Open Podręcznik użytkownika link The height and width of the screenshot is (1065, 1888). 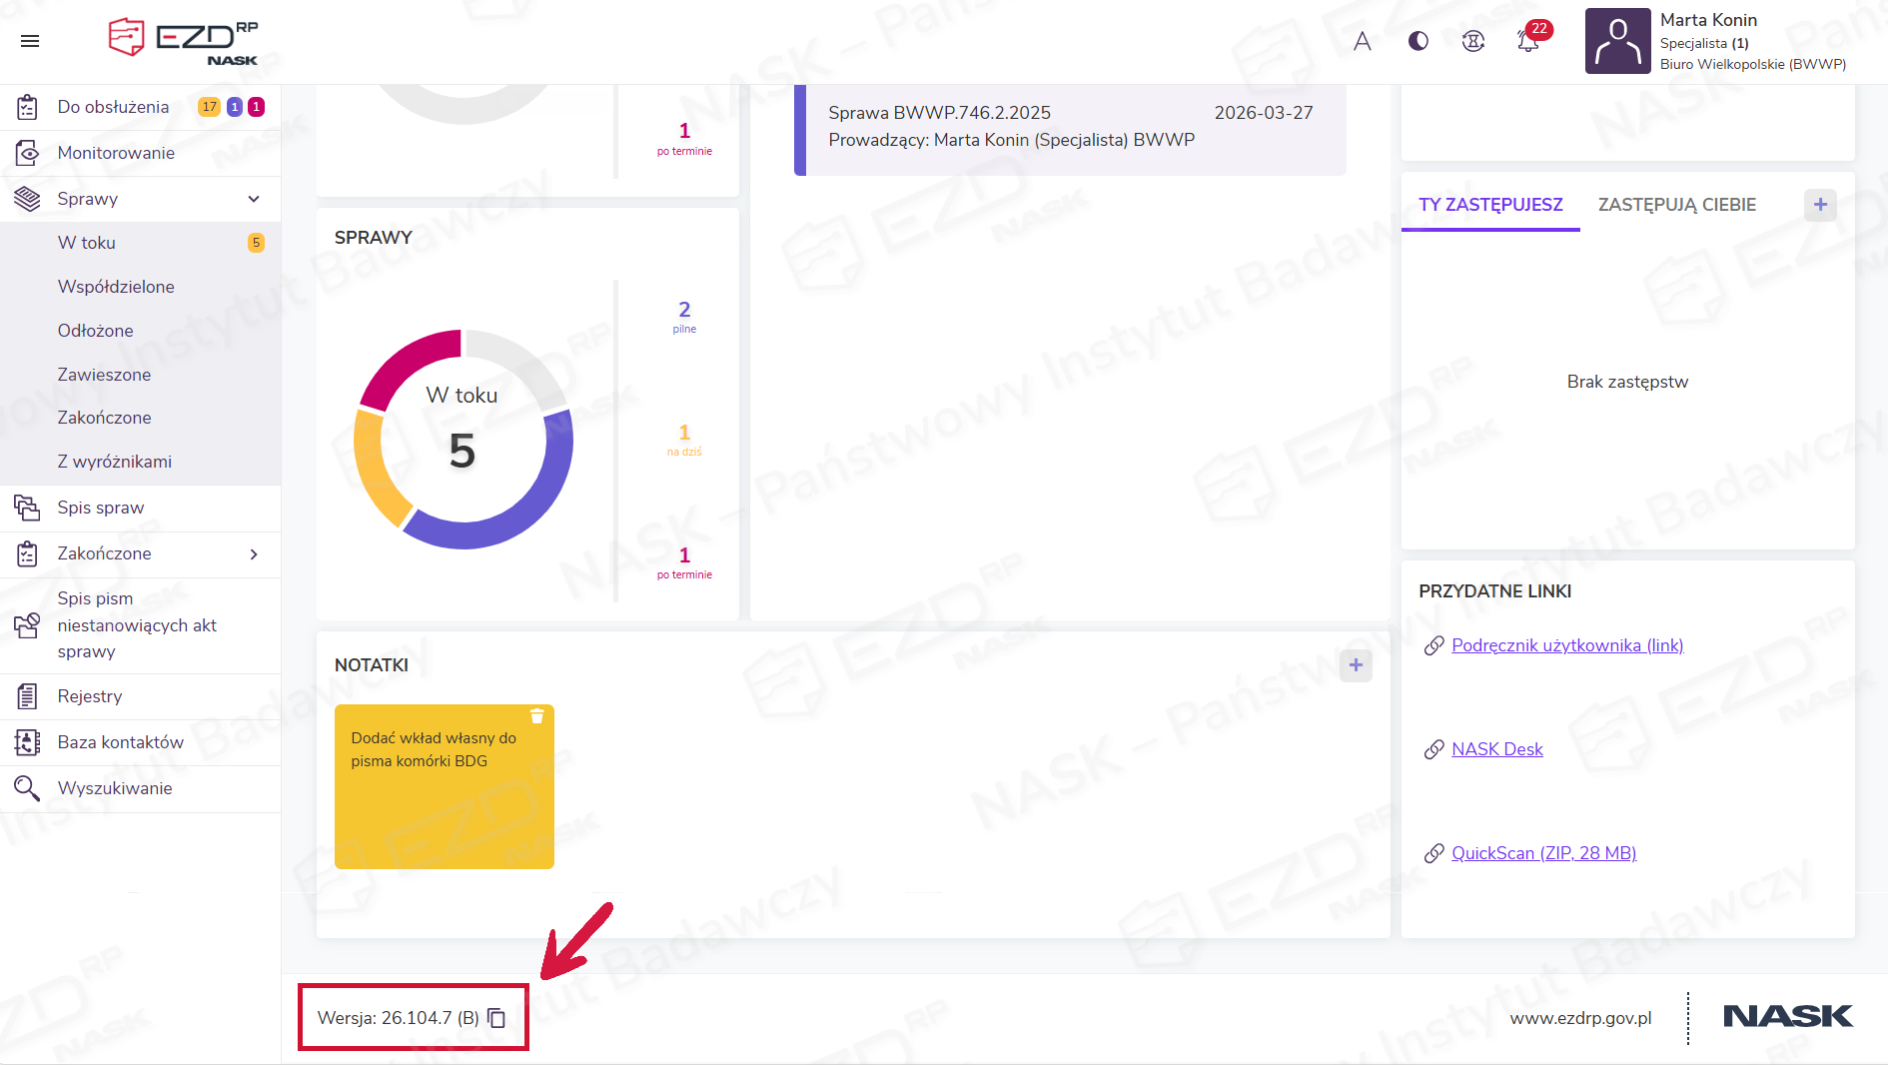coord(1566,645)
